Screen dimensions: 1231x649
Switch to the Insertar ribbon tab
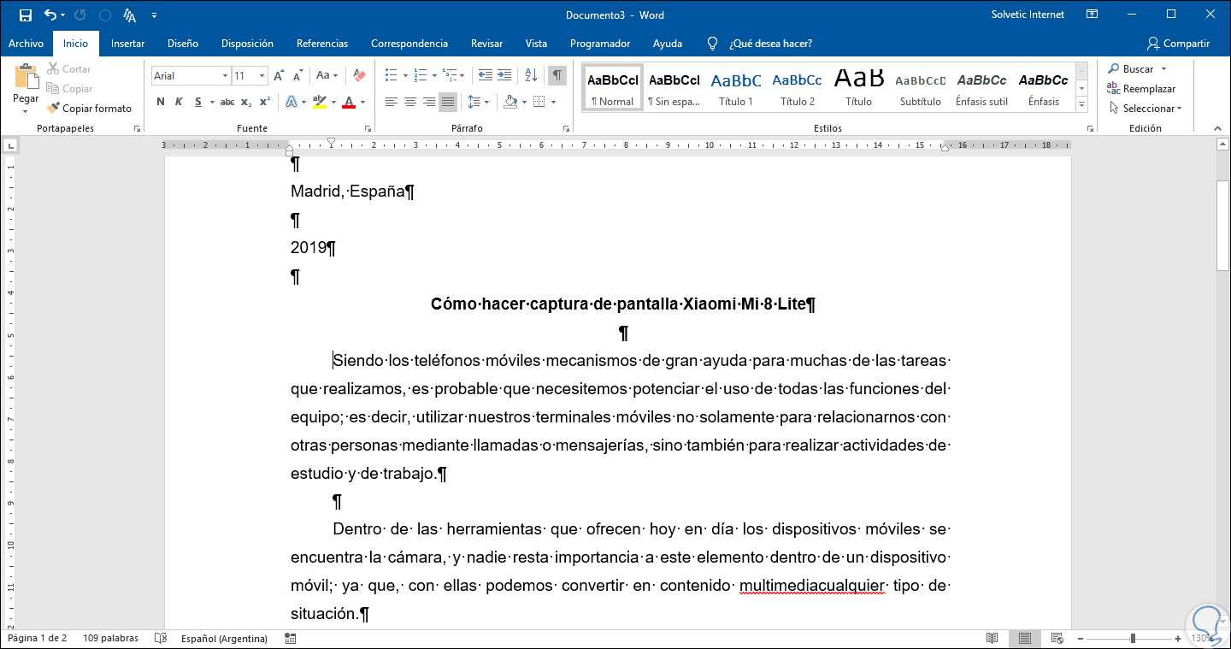click(x=127, y=44)
